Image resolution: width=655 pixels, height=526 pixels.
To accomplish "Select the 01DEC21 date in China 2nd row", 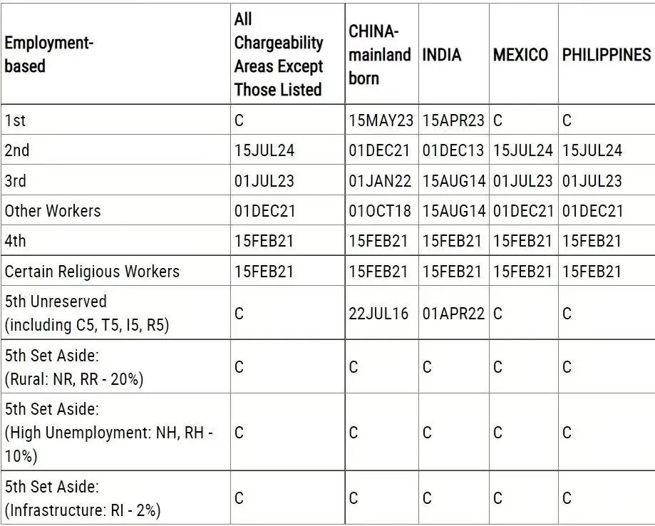I will [380, 151].
